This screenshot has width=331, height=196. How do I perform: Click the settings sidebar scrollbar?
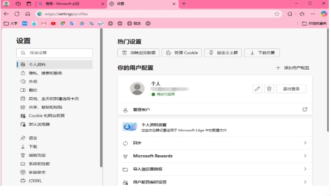coord(101,98)
